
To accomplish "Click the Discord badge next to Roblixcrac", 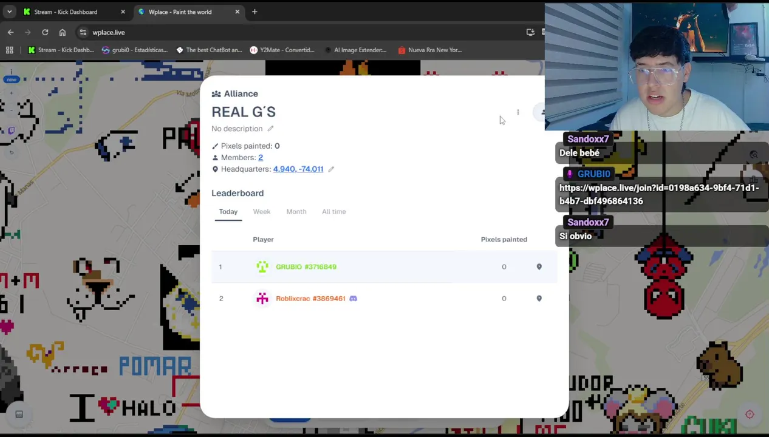I will click(x=353, y=299).
